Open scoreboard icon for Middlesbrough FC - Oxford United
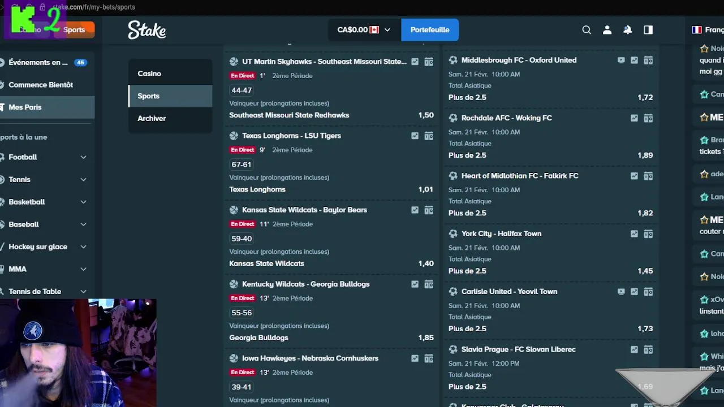Image resolution: width=724 pixels, height=407 pixels. (648, 60)
